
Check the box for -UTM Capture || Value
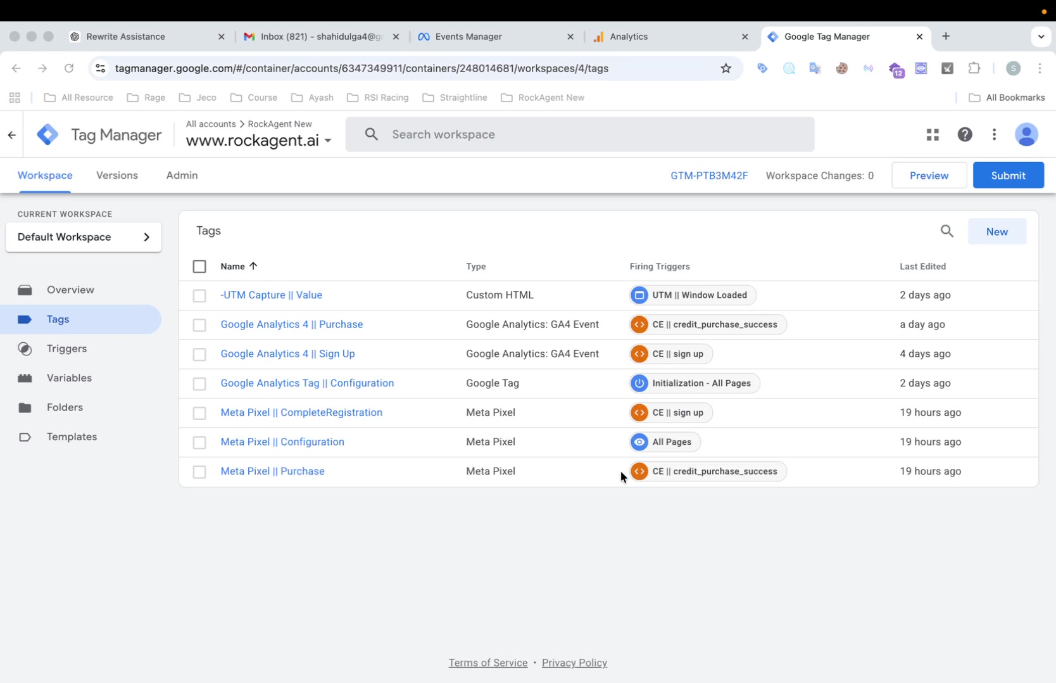tap(199, 296)
